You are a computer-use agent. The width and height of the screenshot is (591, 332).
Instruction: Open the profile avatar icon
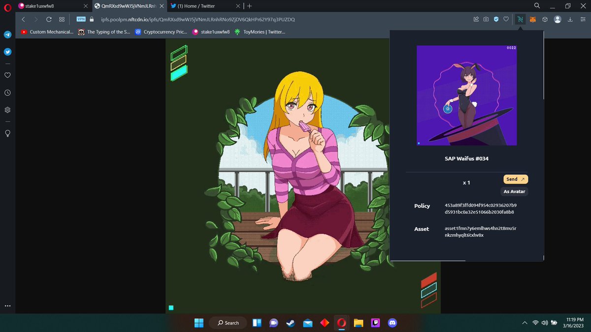[558, 19]
